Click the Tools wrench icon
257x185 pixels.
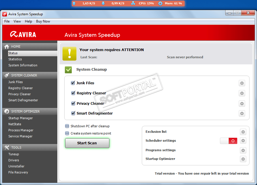pos(7,147)
